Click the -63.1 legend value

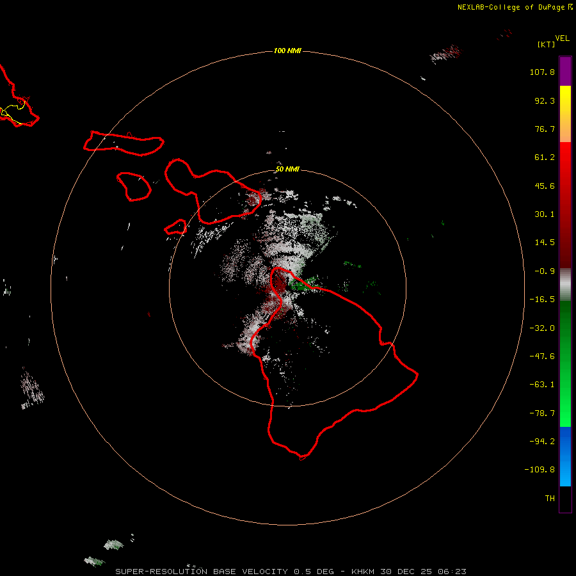click(542, 385)
